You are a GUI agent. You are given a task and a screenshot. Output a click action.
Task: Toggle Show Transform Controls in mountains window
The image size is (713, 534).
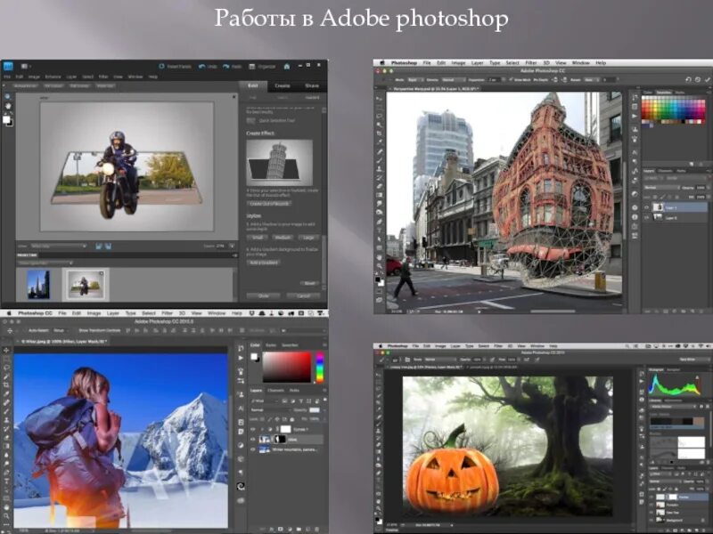(x=75, y=330)
